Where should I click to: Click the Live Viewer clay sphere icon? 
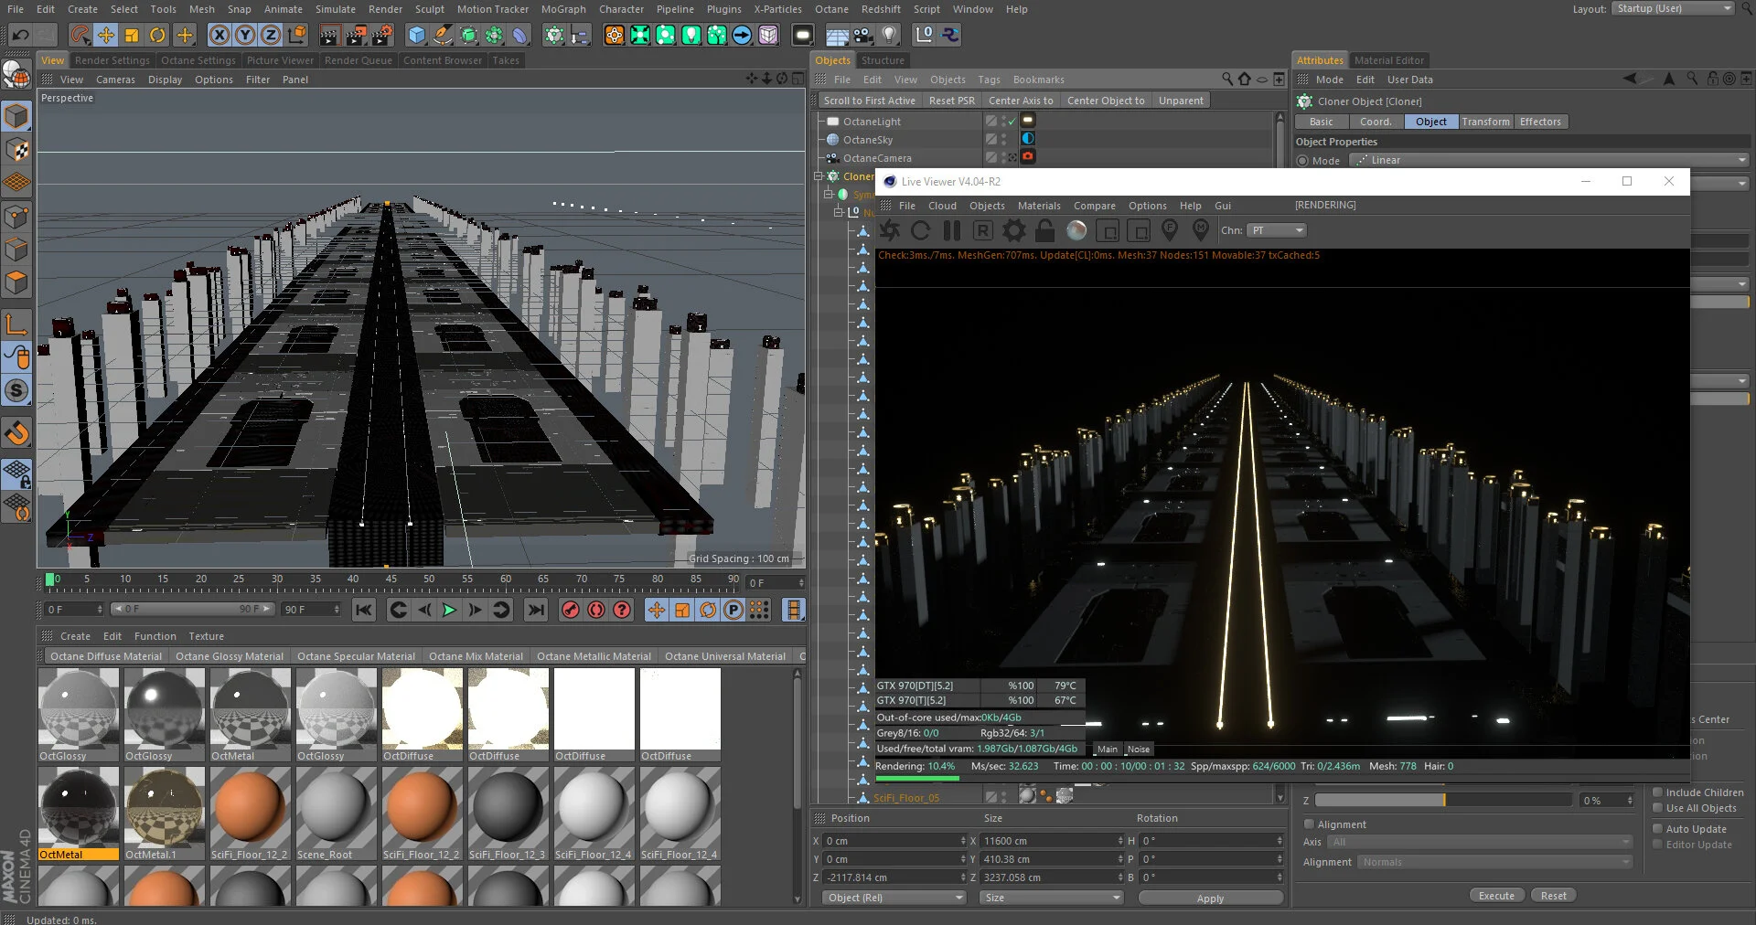tap(1076, 230)
